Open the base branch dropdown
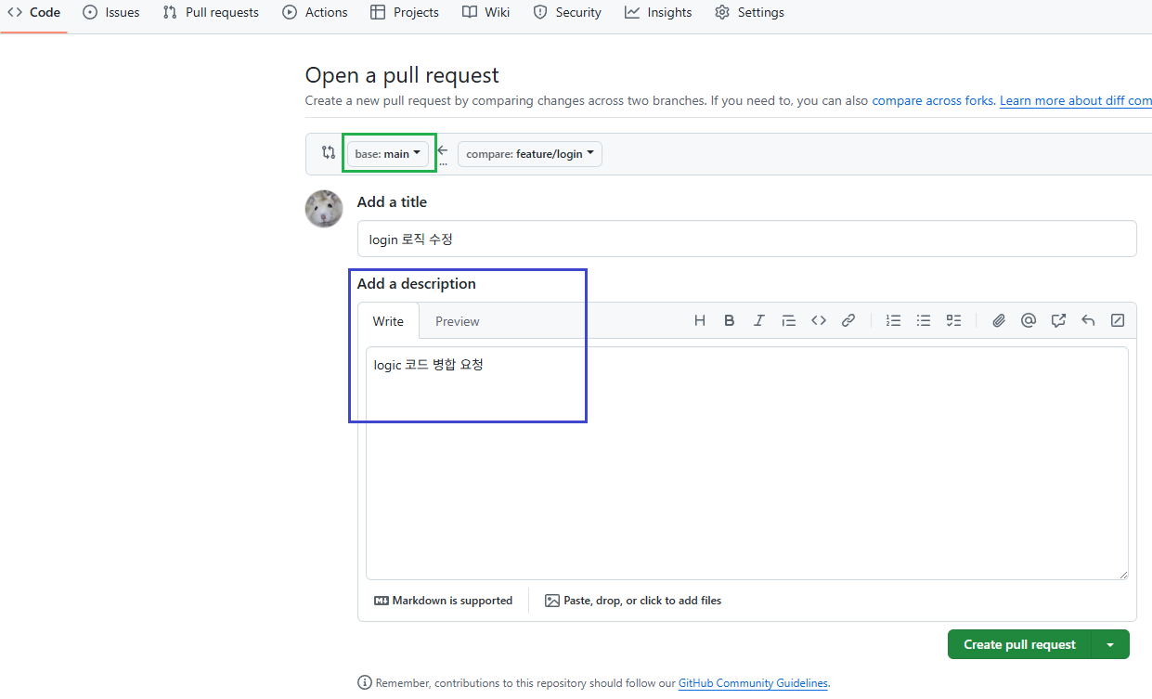Image resolution: width=1152 pixels, height=699 pixels. tap(388, 153)
